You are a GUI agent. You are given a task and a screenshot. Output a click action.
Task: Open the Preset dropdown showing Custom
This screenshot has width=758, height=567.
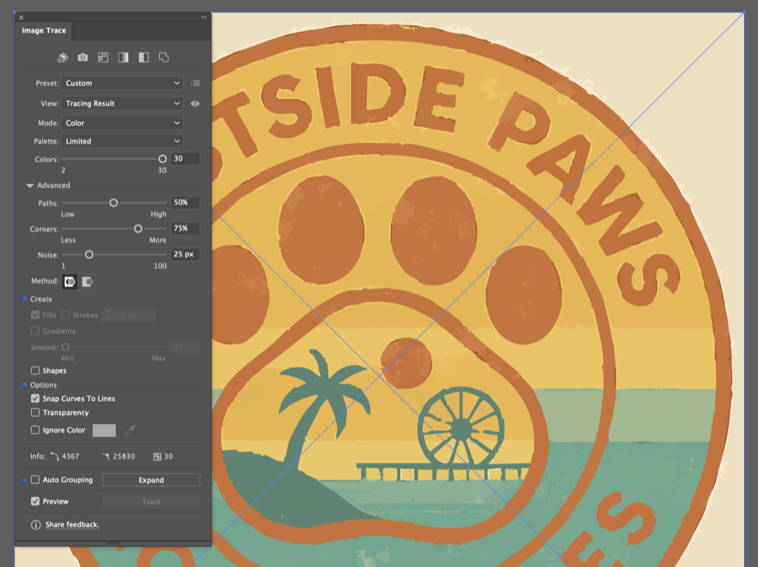[122, 83]
